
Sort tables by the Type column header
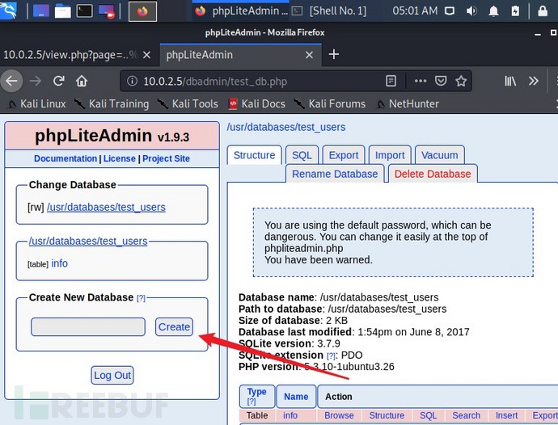pos(256,392)
